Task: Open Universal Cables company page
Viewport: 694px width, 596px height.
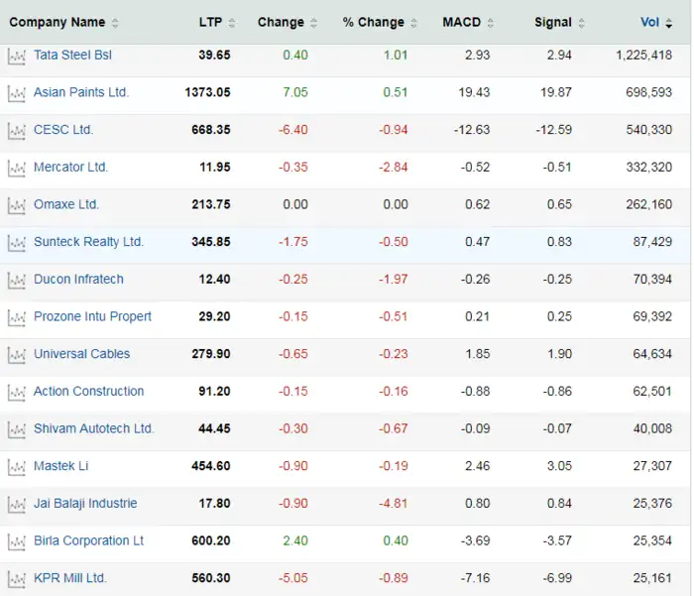Action: (81, 354)
